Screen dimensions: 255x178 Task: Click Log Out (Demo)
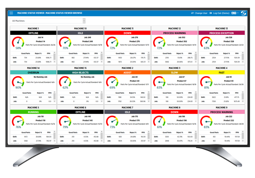221,13
